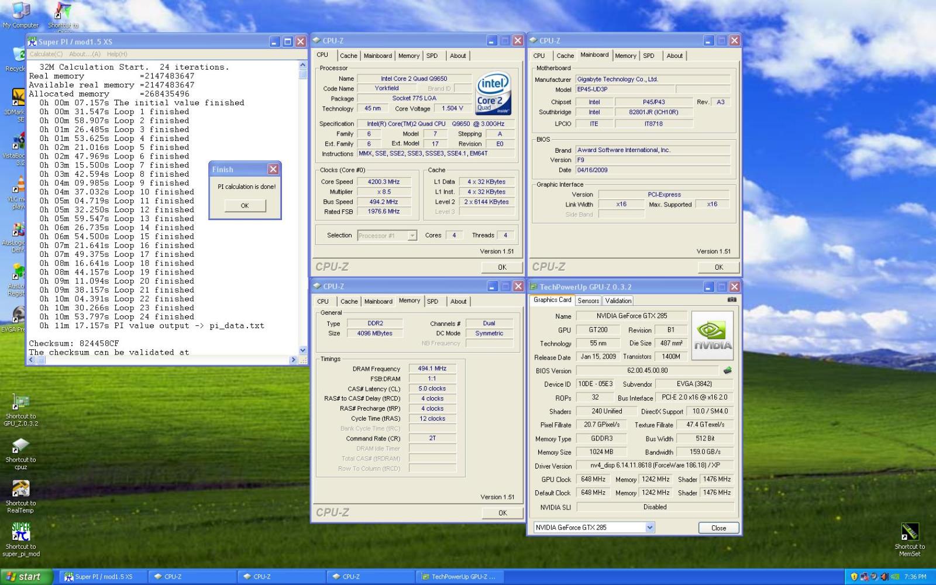The width and height of the screenshot is (936, 585).
Task: Click the Super PI title bar icon
Action: (x=32, y=42)
